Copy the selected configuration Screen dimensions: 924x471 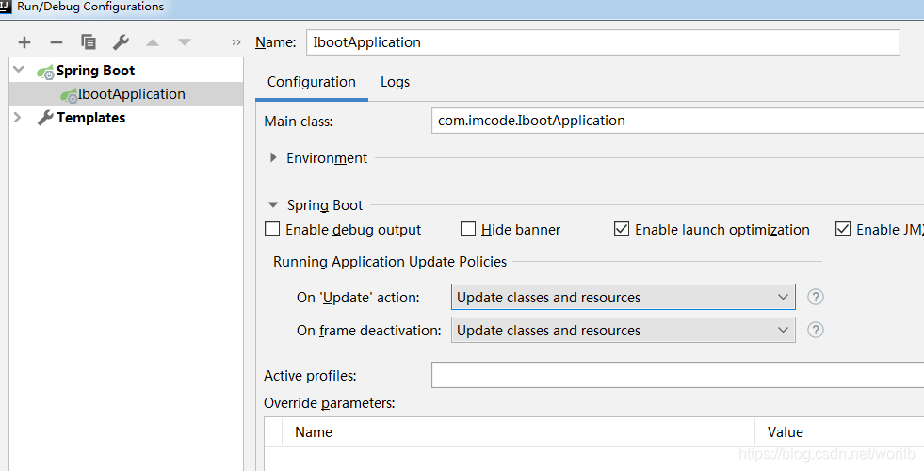coord(89,41)
